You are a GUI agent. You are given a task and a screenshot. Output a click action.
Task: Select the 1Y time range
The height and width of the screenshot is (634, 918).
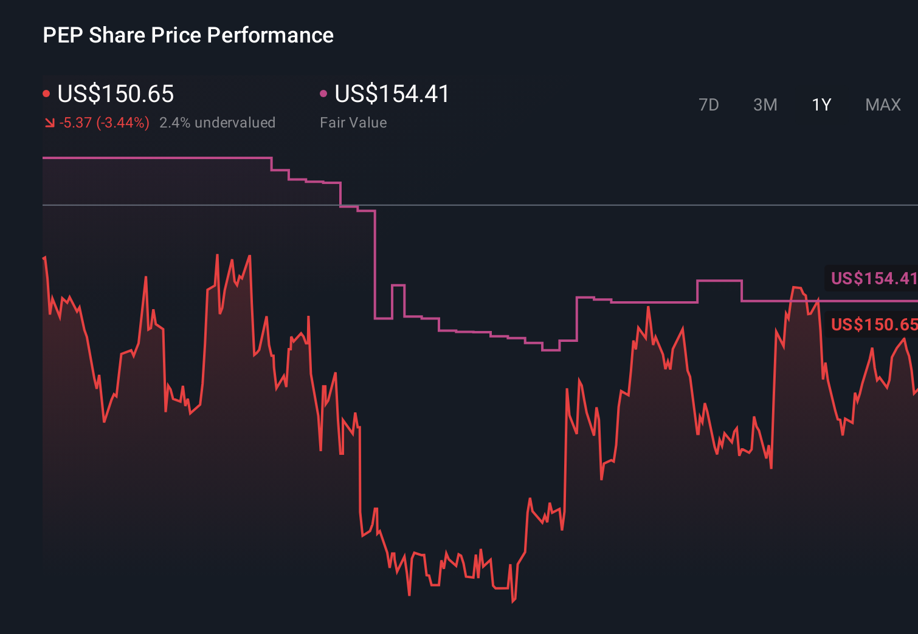(x=821, y=104)
